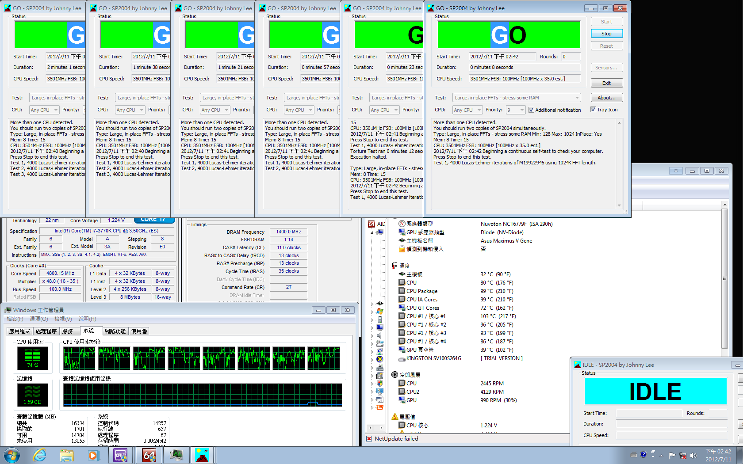Screen dimensions: 743x464
Task: Click the About... button
Action: click(607, 98)
